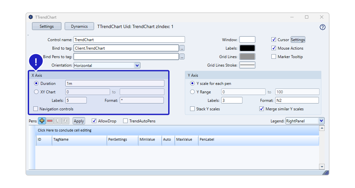
Task: Click the remove pen minus icon
Action: (x=50, y=121)
